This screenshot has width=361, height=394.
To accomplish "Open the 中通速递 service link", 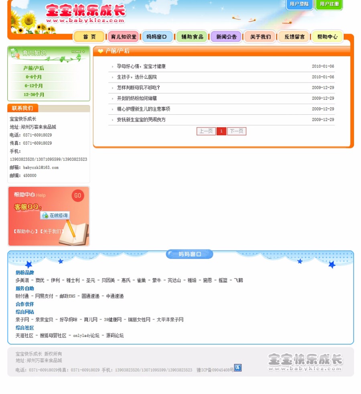I will click(x=115, y=296).
